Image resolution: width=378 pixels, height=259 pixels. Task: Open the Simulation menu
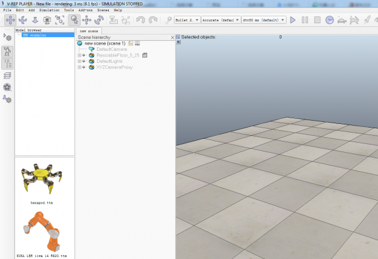point(49,10)
